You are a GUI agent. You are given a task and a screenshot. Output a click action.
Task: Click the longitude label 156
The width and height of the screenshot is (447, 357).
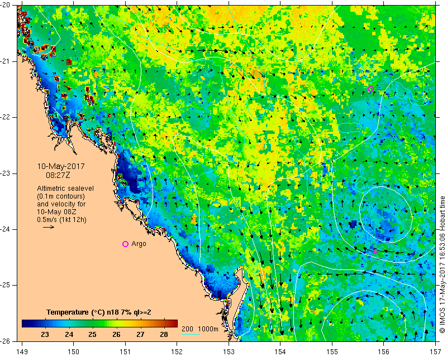click(x=384, y=352)
